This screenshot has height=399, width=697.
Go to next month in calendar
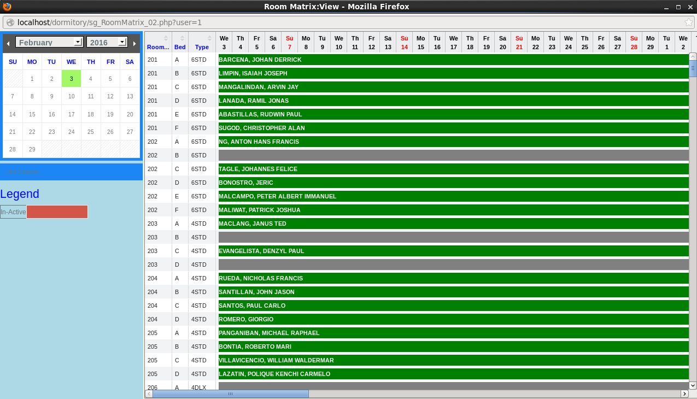pyautogui.click(x=134, y=43)
